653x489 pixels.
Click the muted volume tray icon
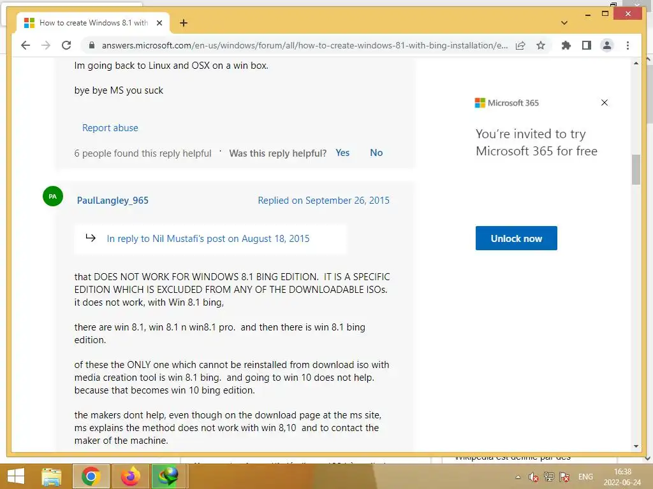(x=533, y=477)
